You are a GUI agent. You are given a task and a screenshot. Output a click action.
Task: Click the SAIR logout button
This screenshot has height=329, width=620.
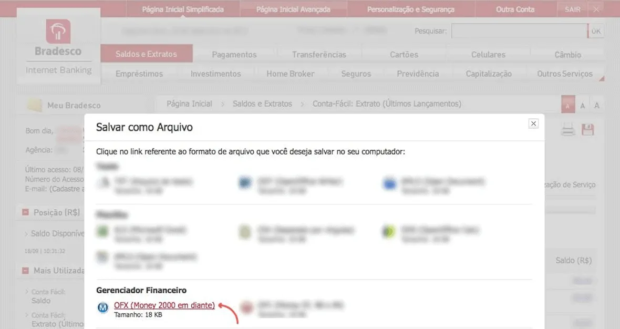tap(573, 9)
